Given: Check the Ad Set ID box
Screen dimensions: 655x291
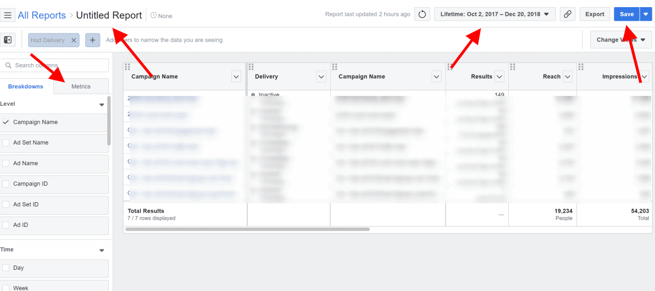Looking at the screenshot, I should coord(6,204).
